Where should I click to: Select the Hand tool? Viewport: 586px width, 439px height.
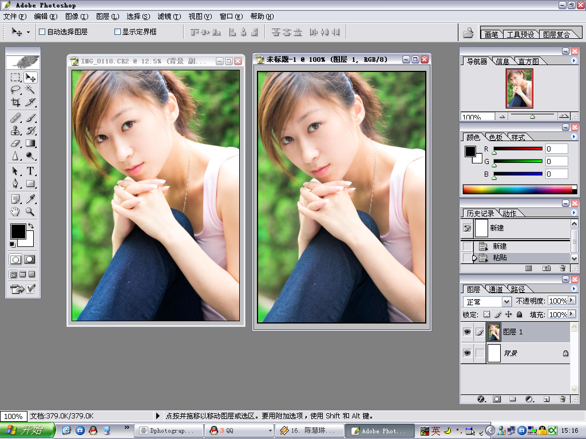15,211
